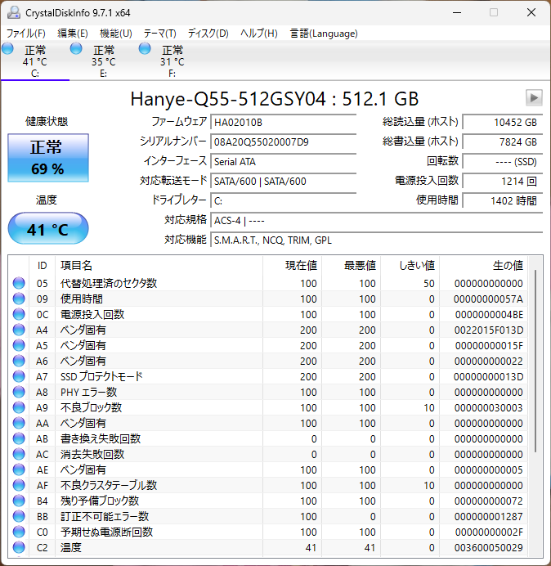Open the 言語(Language) menu
The width and height of the screenshot is (551, 566).
coord(324,34)
